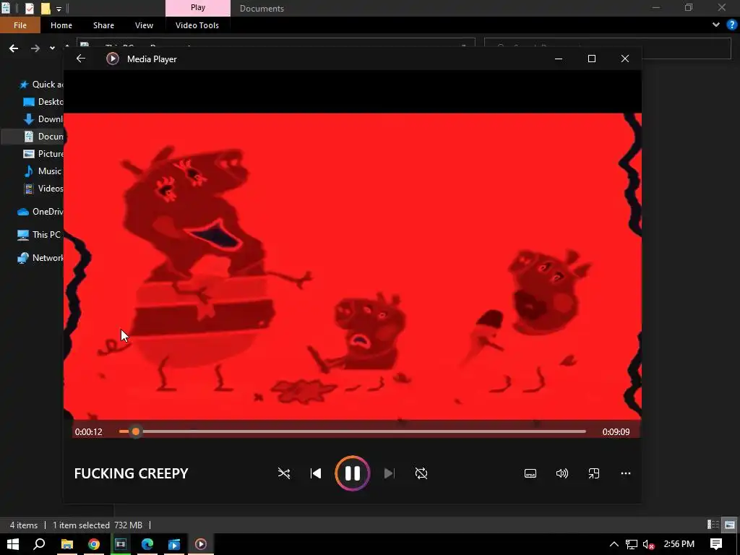Click Media Player back arrow
740x555 pixels.
tap(81, 59)
